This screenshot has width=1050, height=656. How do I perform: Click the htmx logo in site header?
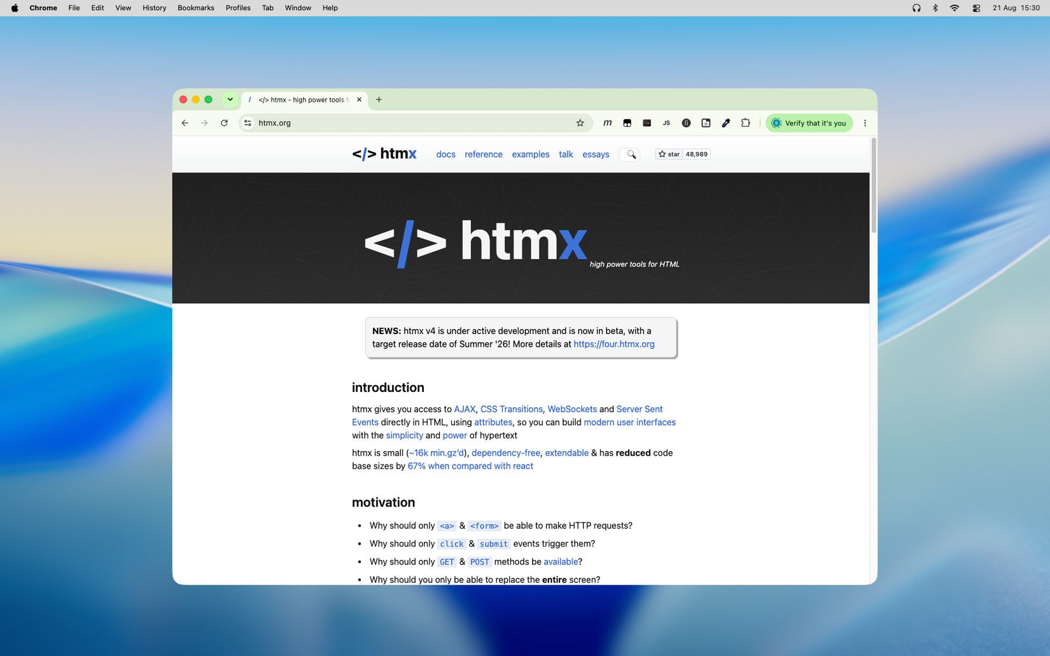[x=384, y=154]
